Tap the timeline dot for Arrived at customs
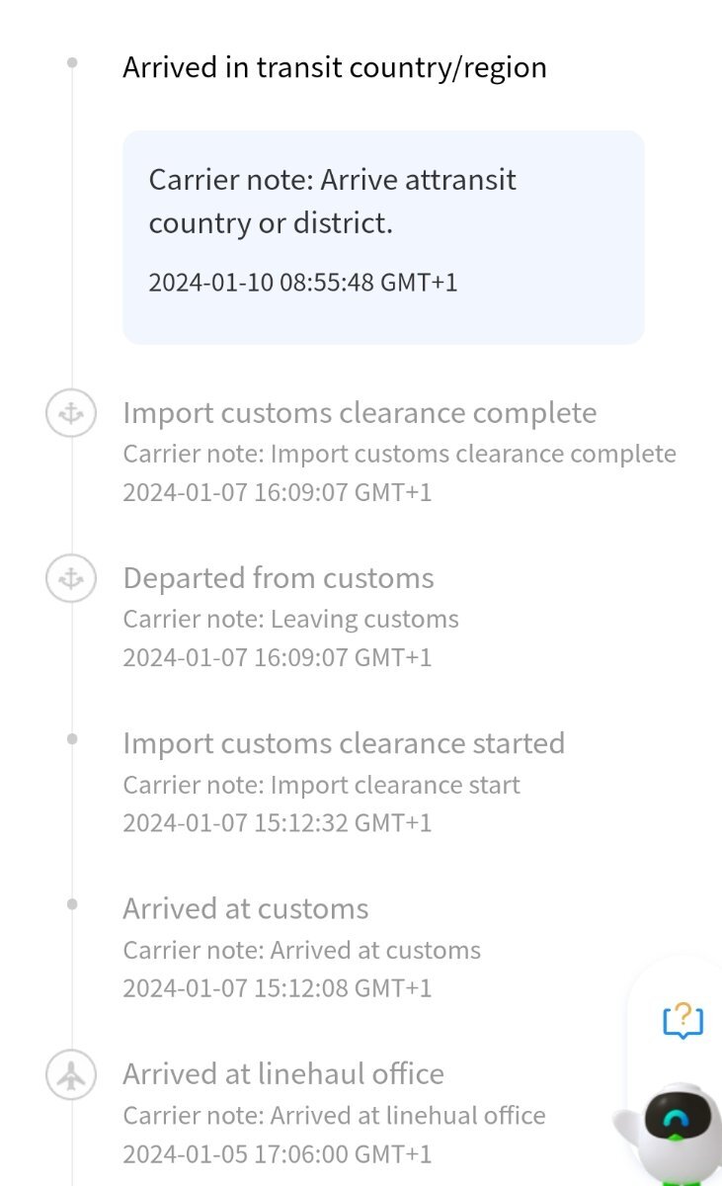This screenshot has height=1186, width=722. coord(72,903)
